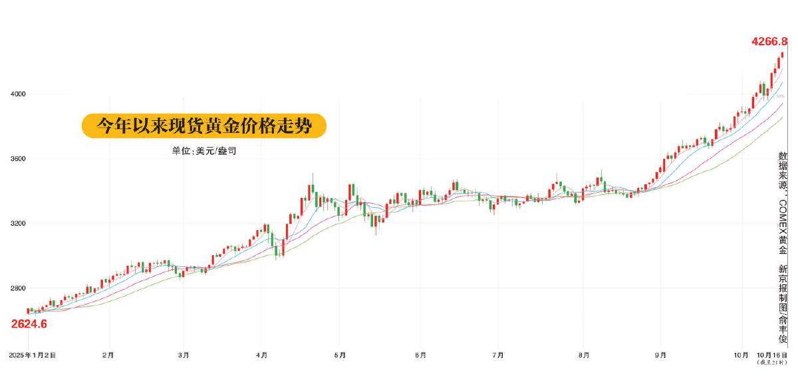Viewport: 798px width, 380px height.
Task: Click the red 2624.6 starting price label
Action: [29, 324]
